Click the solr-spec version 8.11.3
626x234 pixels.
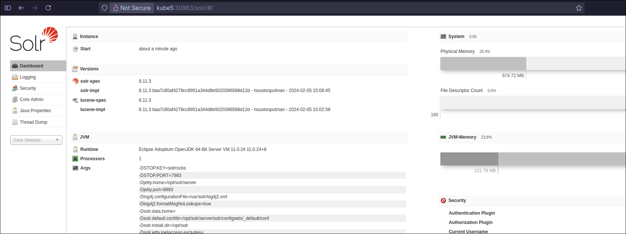145,81
